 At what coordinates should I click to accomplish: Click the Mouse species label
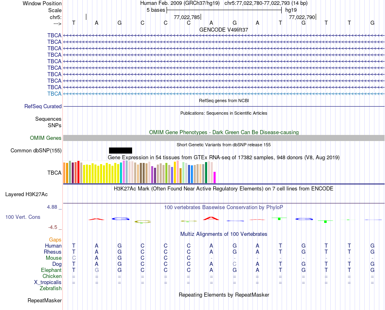(53, 258)
